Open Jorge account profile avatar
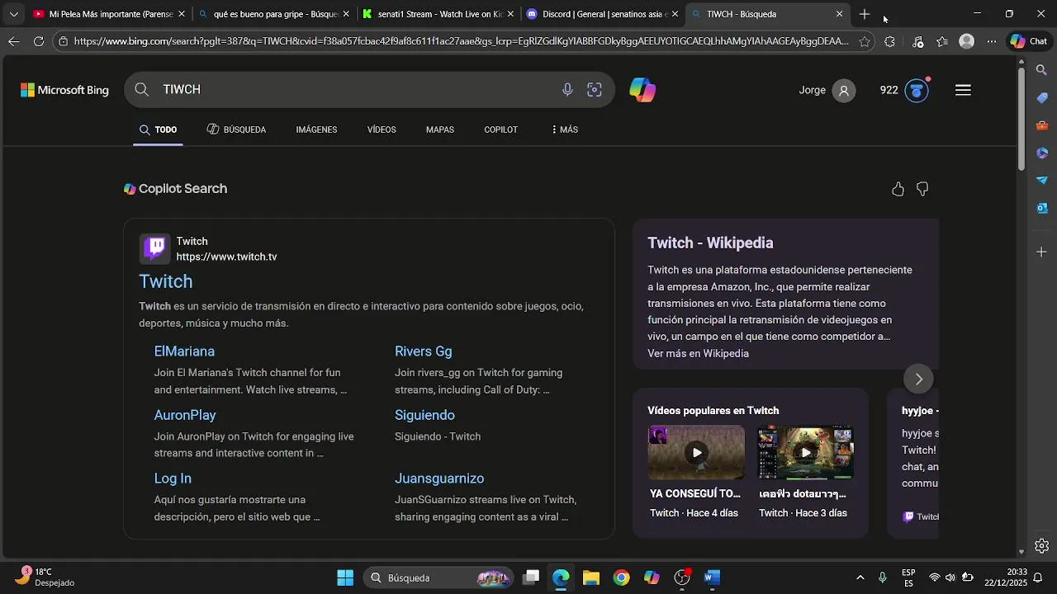This screenshot has width=1057, height=594. click(844, 91)
